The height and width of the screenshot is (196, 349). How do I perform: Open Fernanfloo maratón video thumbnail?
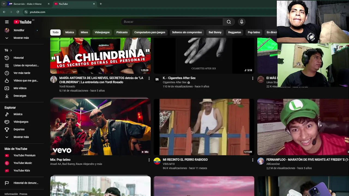303,127
